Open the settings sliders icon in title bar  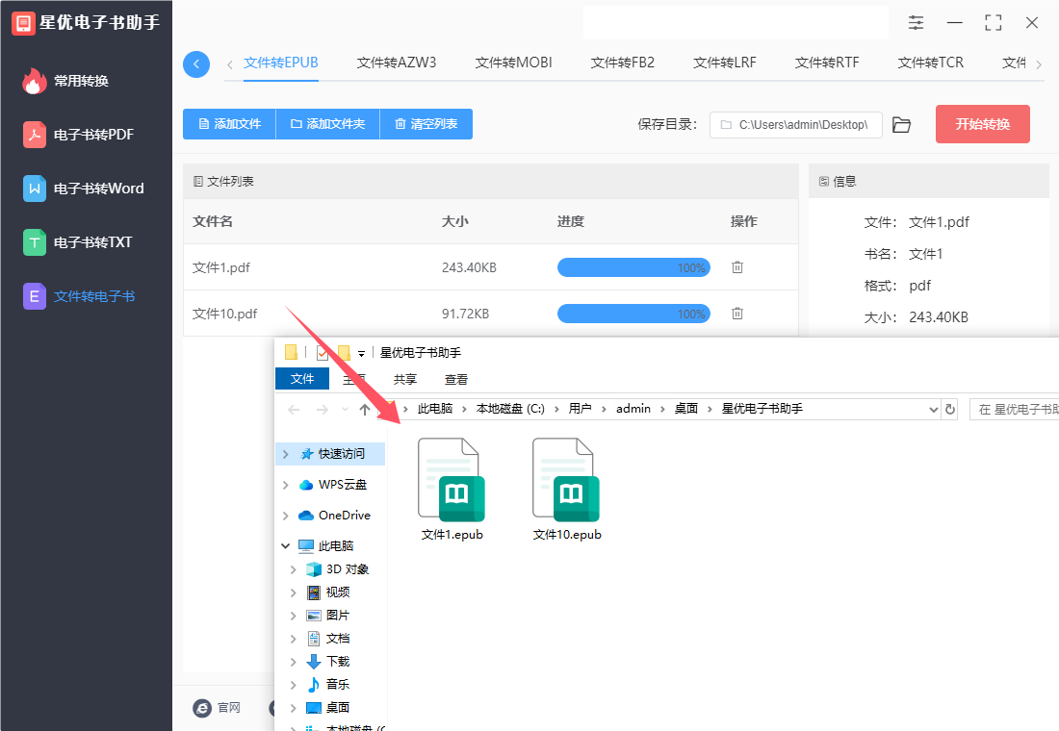pyautogui.click(x=916, y=22)
